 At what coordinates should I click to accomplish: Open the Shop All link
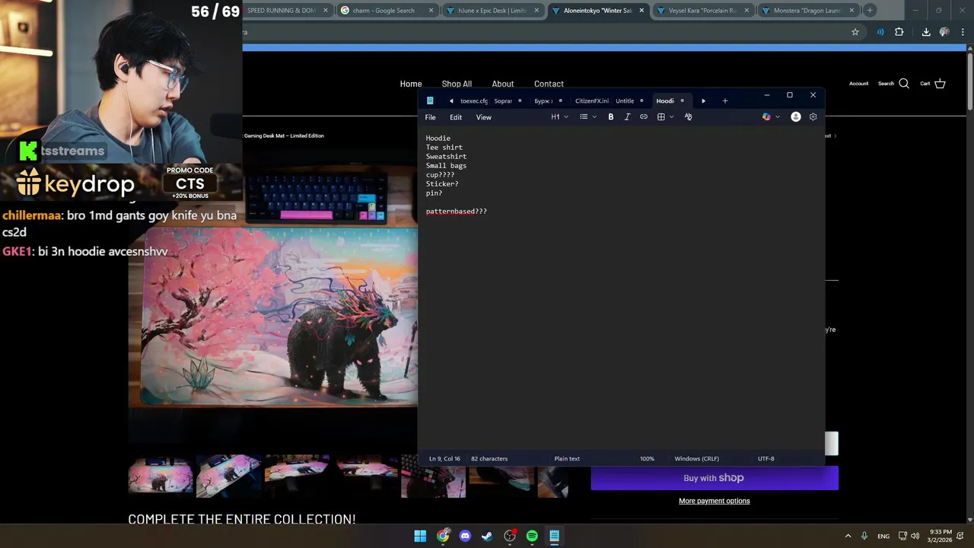[x=457, y=84]
